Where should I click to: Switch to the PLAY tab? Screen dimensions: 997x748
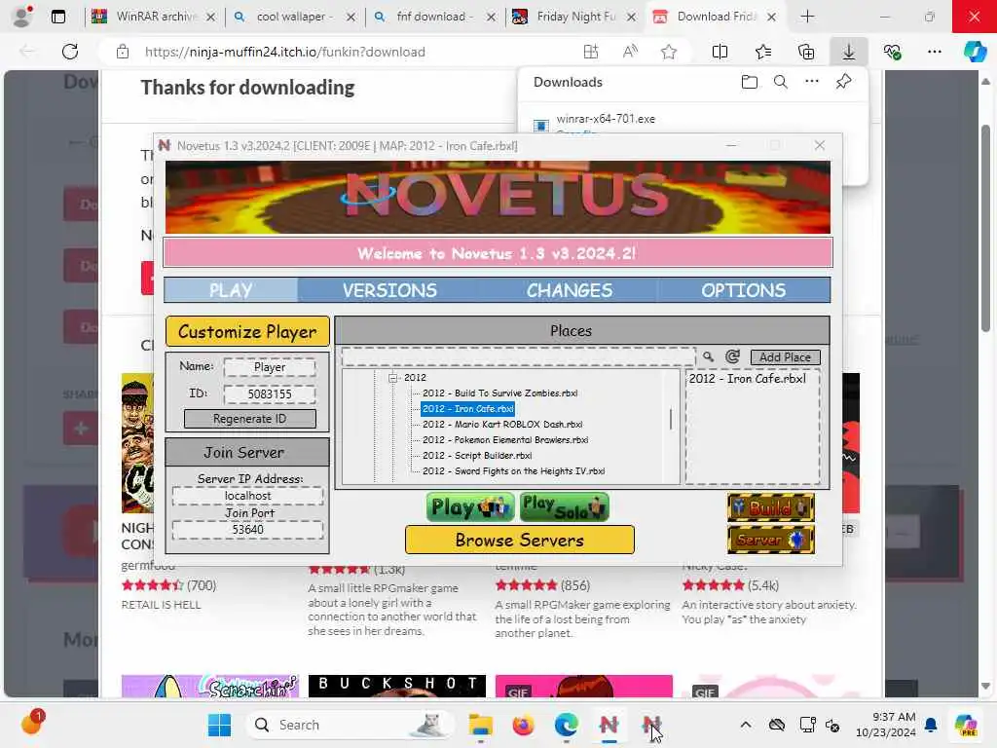click(x=231, y=290)
